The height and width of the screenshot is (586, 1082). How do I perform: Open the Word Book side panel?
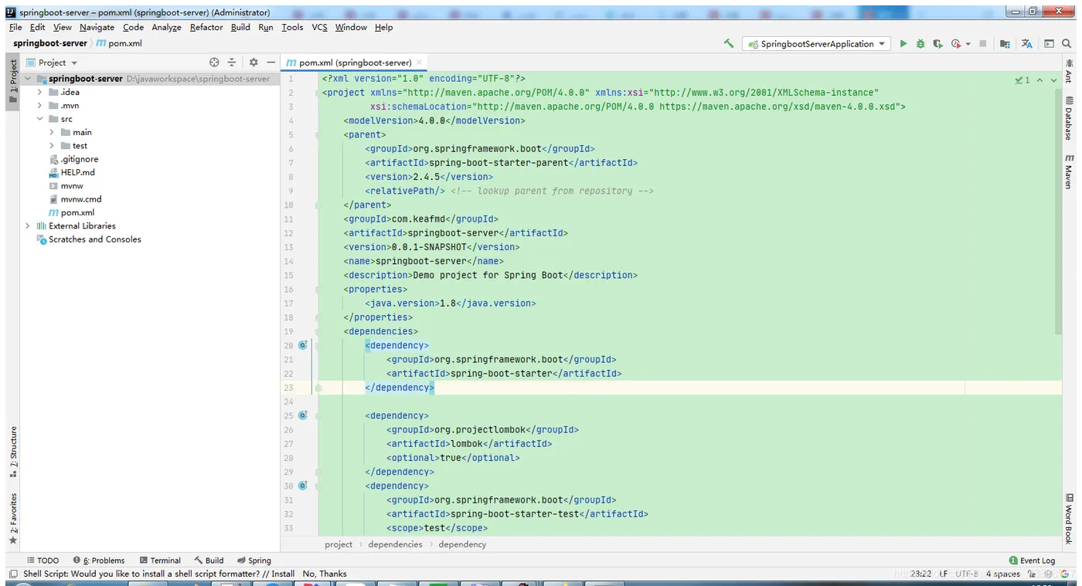click(1069, 519)
